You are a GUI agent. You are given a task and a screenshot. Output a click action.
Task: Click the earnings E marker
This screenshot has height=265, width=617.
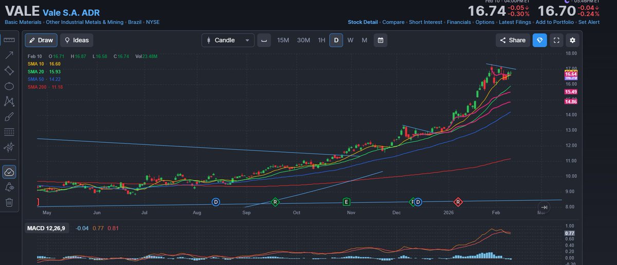tap(347, 202)
